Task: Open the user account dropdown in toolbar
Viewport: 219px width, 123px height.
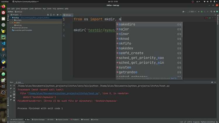Action: point(184,12)
